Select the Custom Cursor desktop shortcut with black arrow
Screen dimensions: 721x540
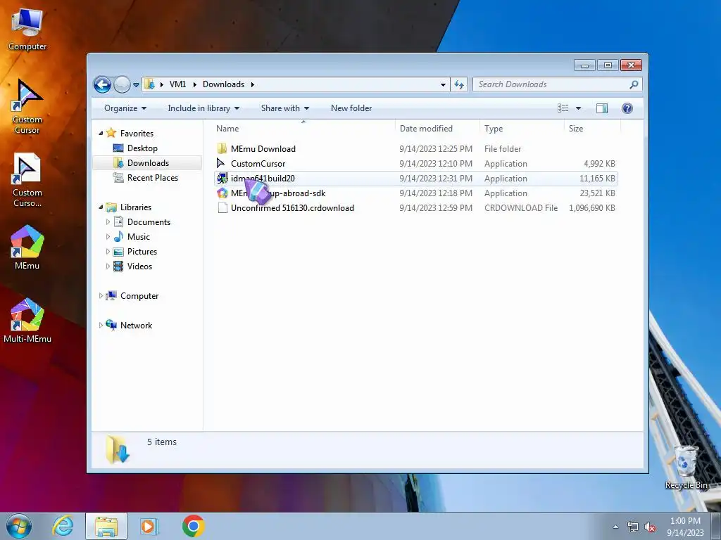27,106
